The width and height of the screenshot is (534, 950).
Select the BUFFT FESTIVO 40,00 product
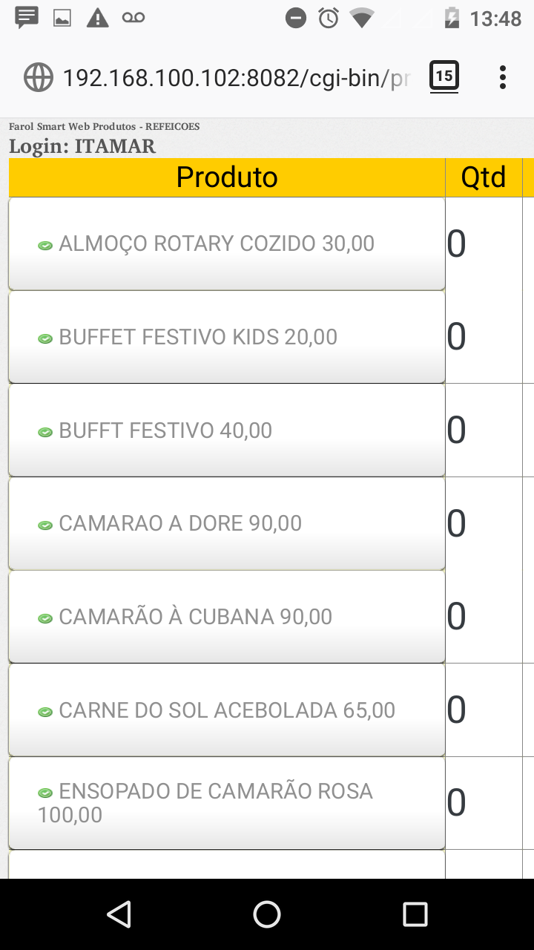click(x=226, y=430)
